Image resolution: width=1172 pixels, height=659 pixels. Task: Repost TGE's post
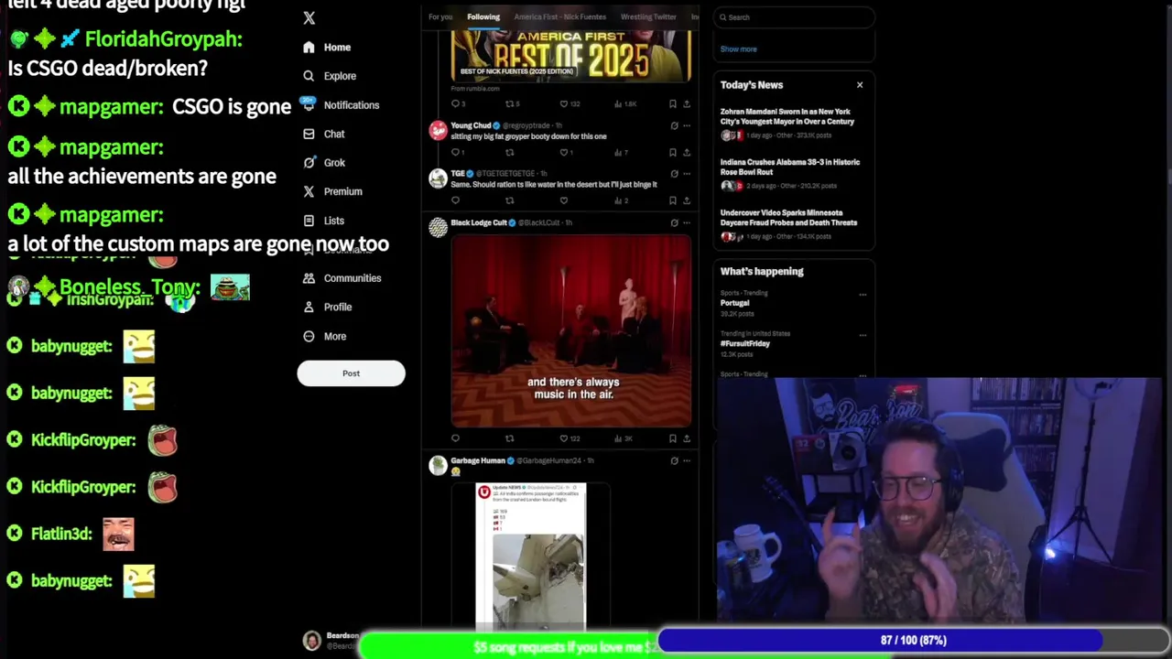[510, 200]
